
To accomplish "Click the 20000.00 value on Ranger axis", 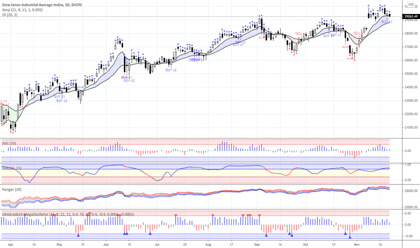I will click(x=411, y=207).
